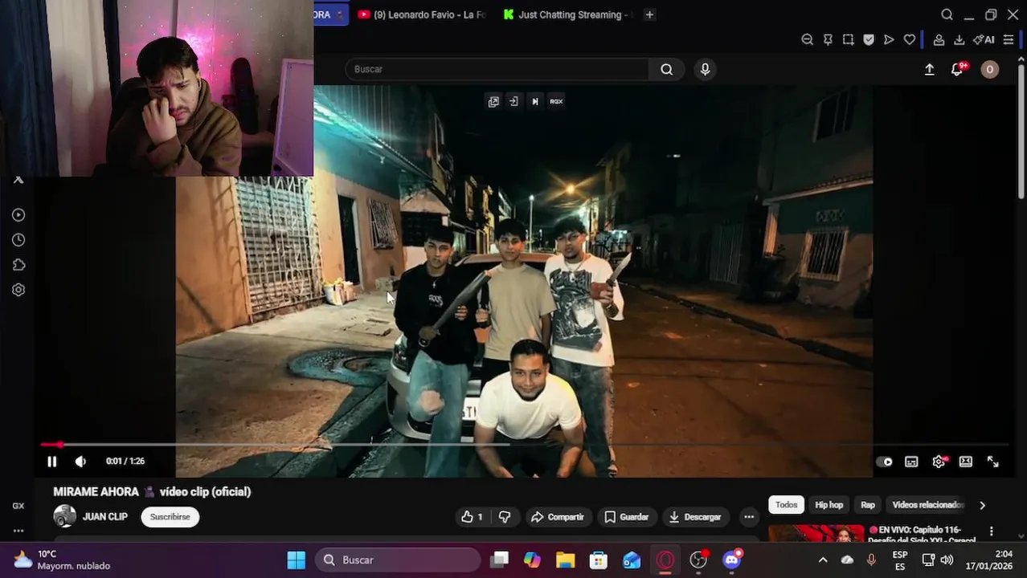The image size is (1027, 578).
Task: Click the video pop-out icon above the player
Action: coord(493,101)
